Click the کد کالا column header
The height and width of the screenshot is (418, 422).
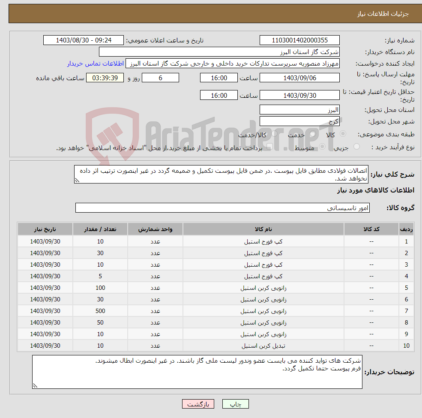pyautogui.click(x=371, y=229)
